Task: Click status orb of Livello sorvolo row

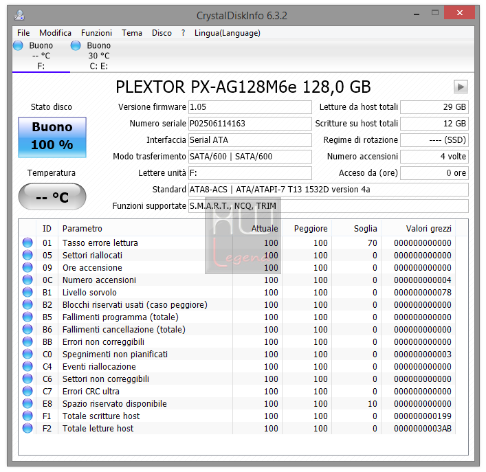Action: coord(27,292)
